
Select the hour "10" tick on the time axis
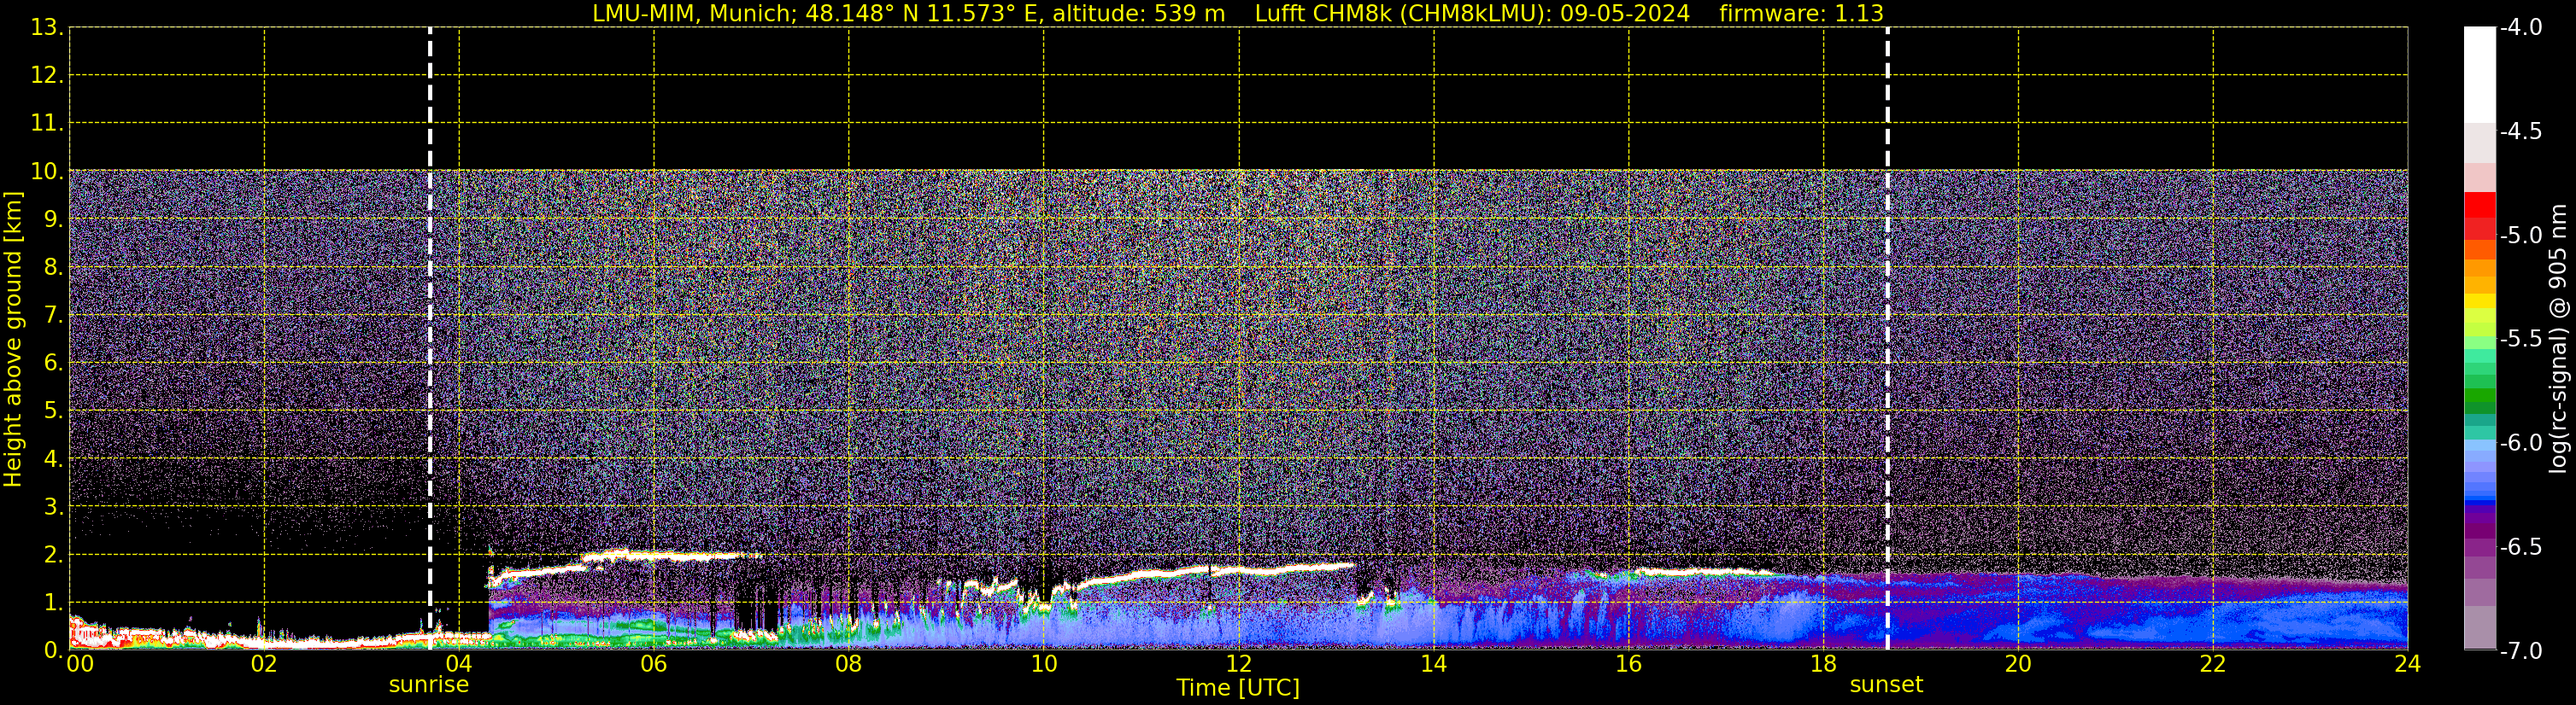point(1044,664)
